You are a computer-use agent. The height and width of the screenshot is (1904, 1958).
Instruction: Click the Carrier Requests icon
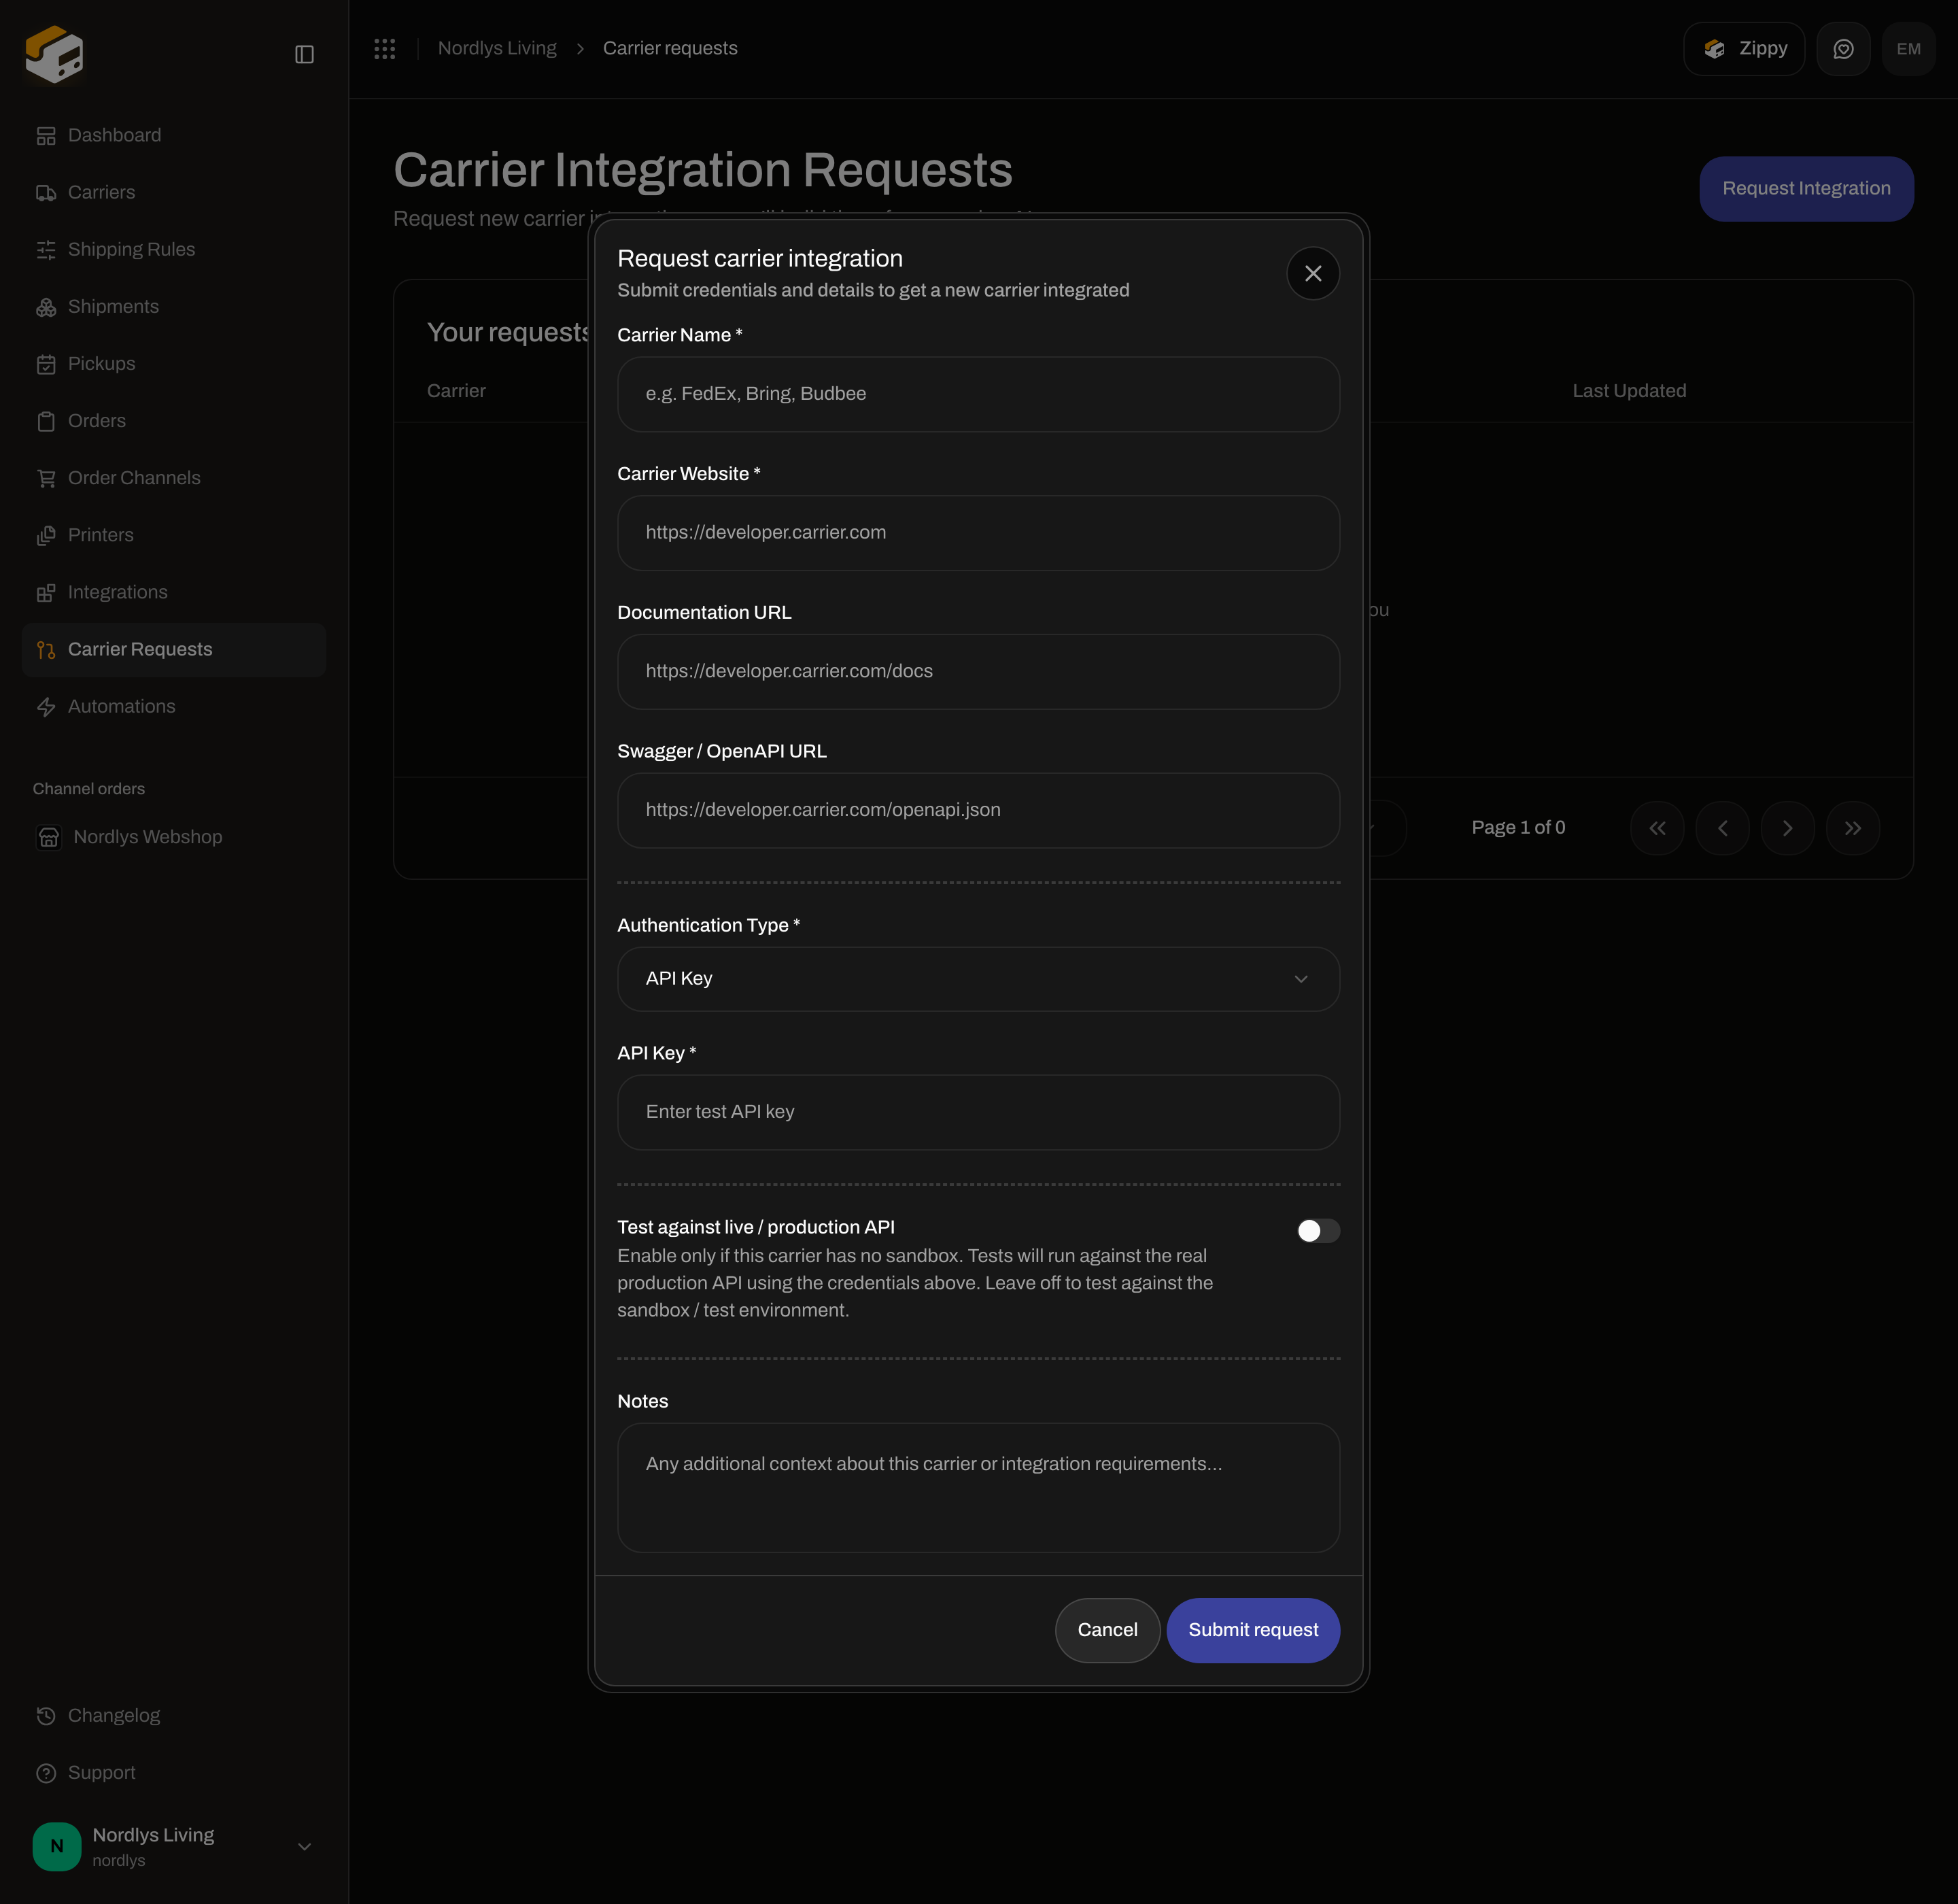tap(46, 649)
